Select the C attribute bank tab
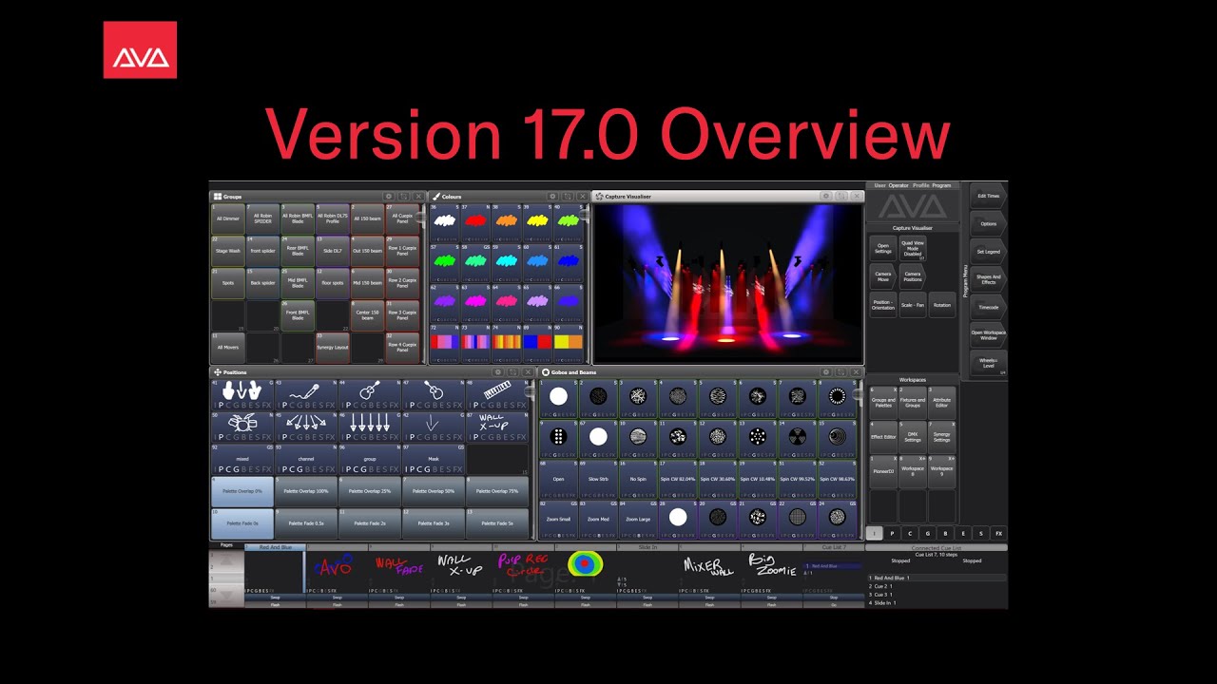The image size is (1217, 684). pos(910,534)
